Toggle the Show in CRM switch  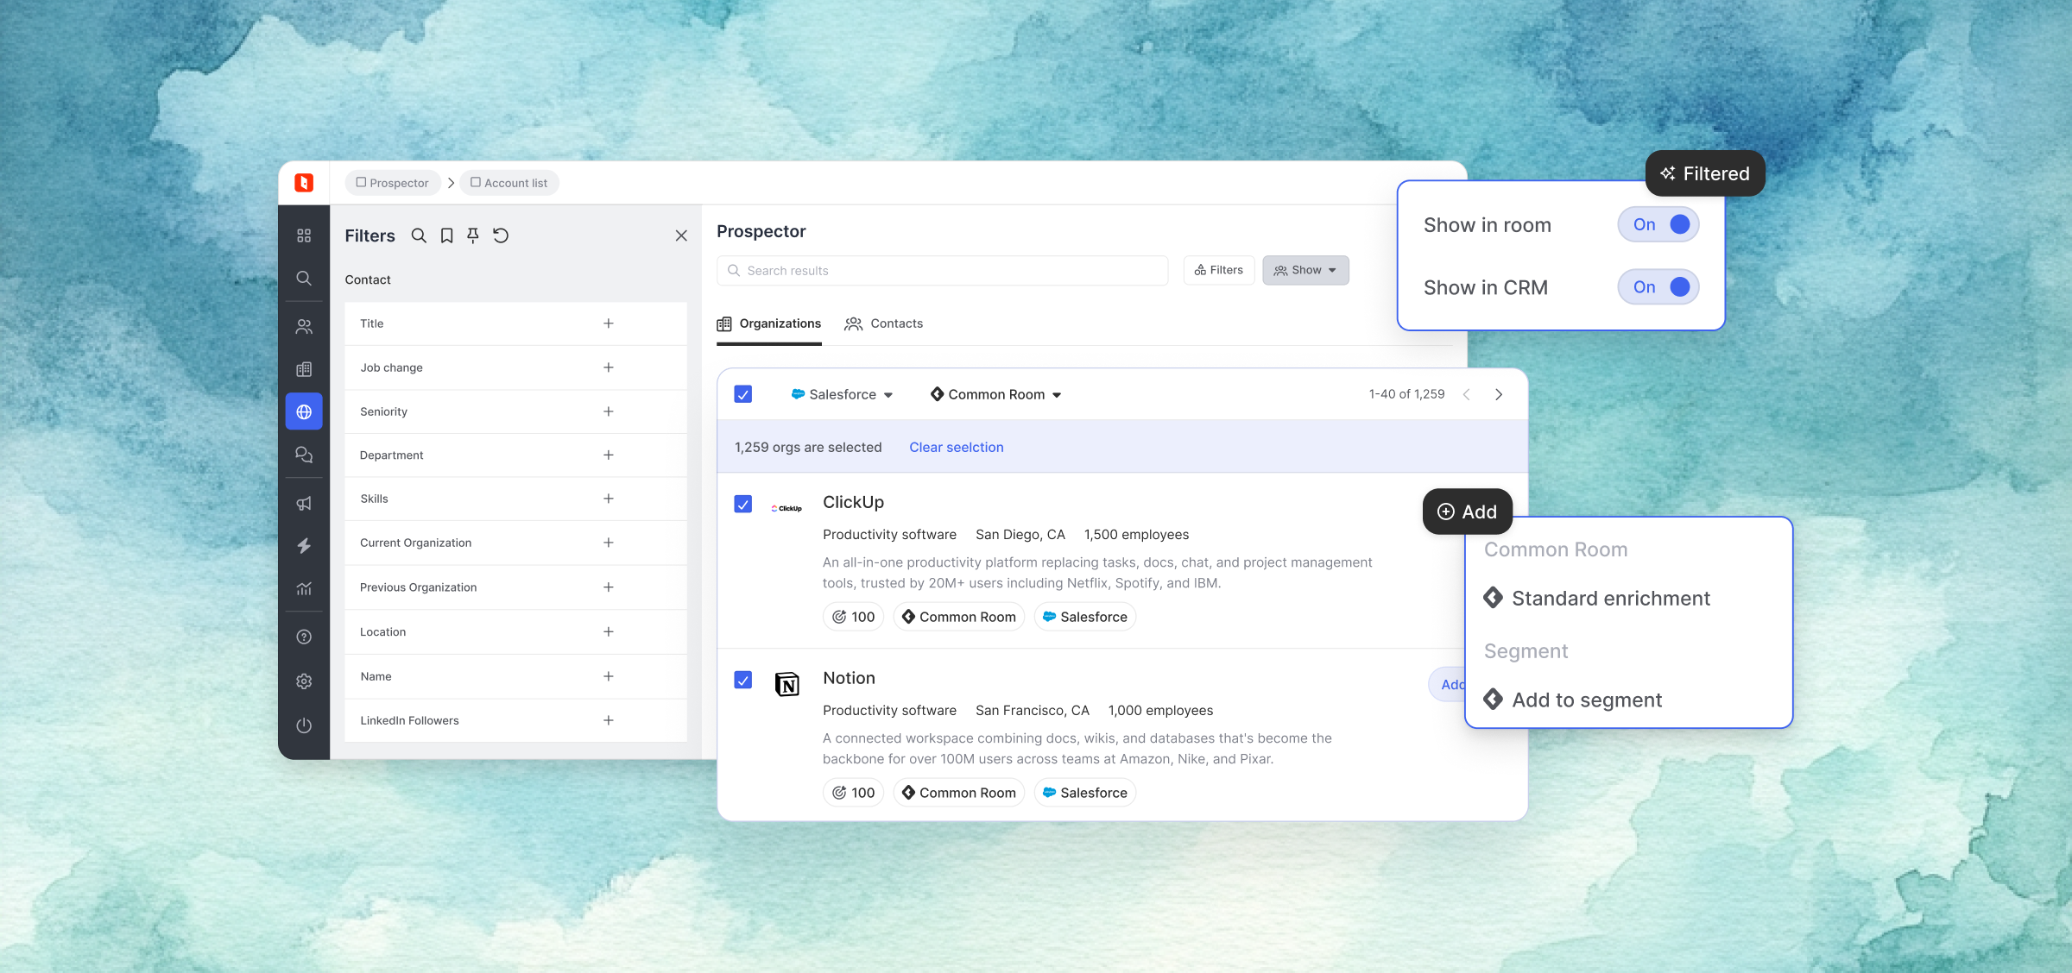(x=1658, y=287)
